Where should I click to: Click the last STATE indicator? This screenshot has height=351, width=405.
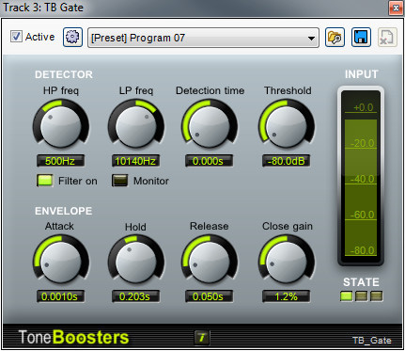point(376,296)
